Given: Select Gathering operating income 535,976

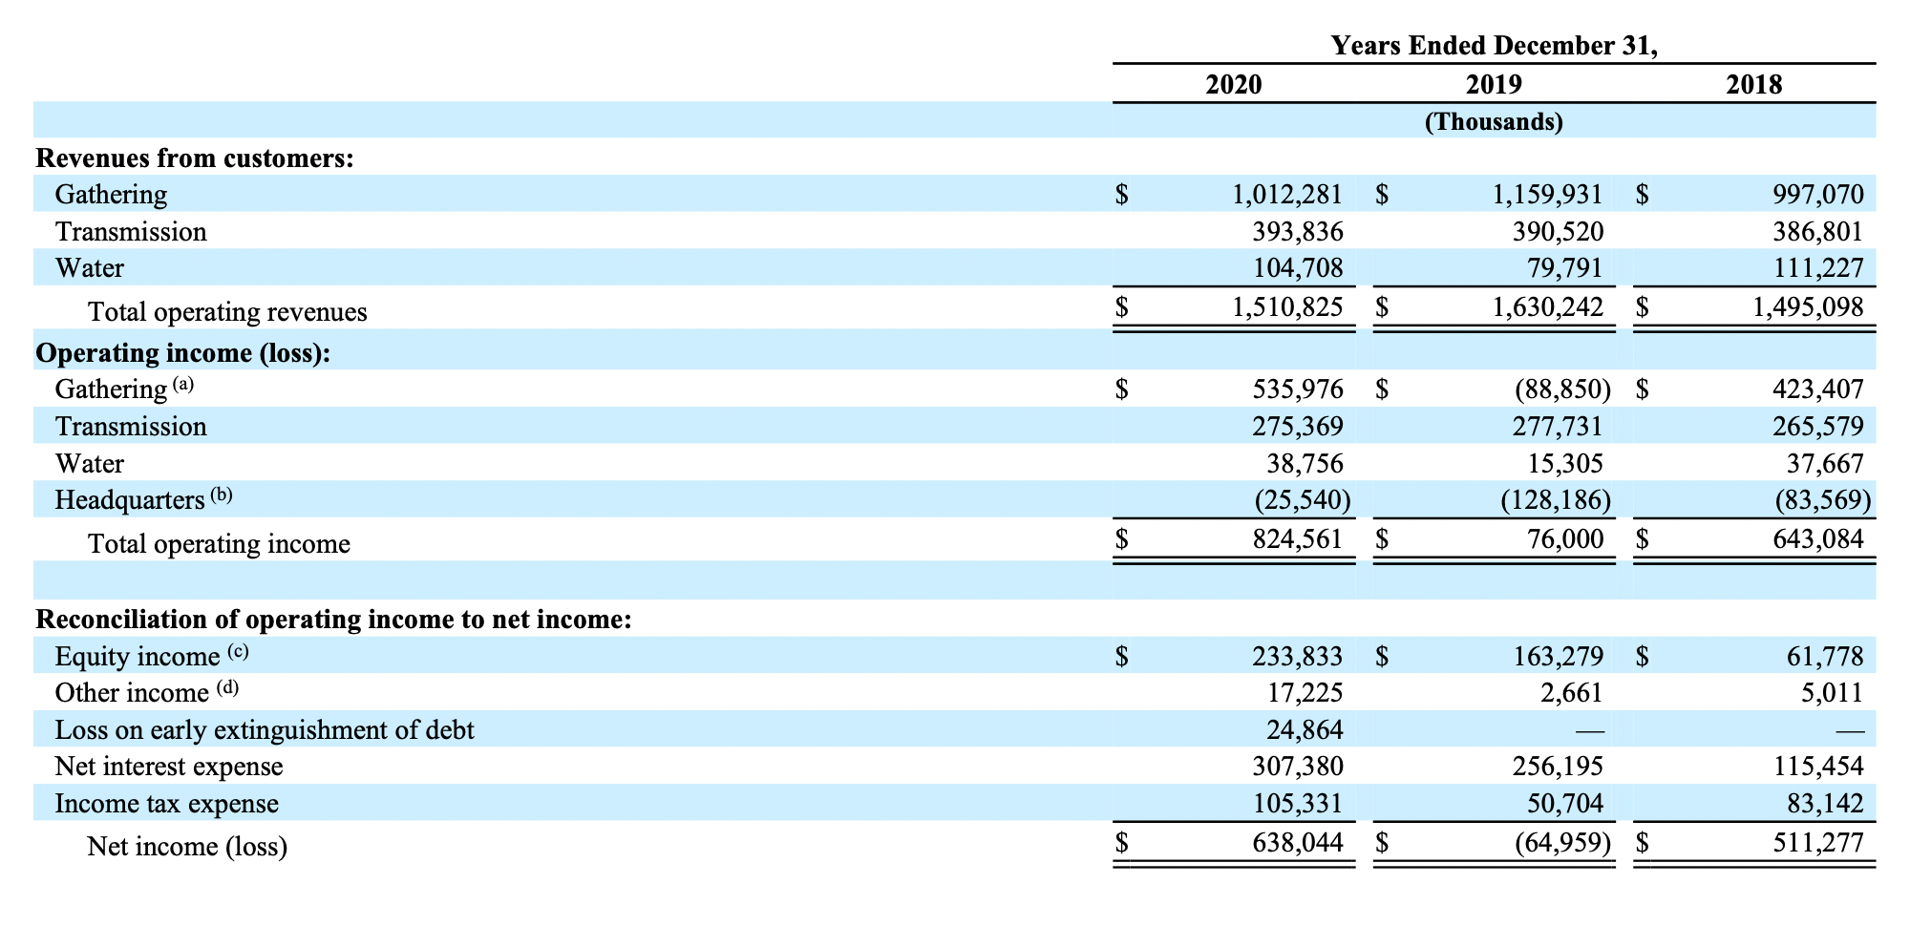Looking at the screenshot, I should tap(1298, 389).
